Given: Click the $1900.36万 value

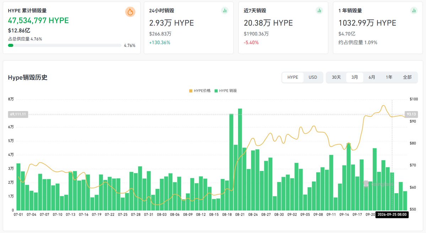Looking at the screenshot, I should click(x=256, y=34).
